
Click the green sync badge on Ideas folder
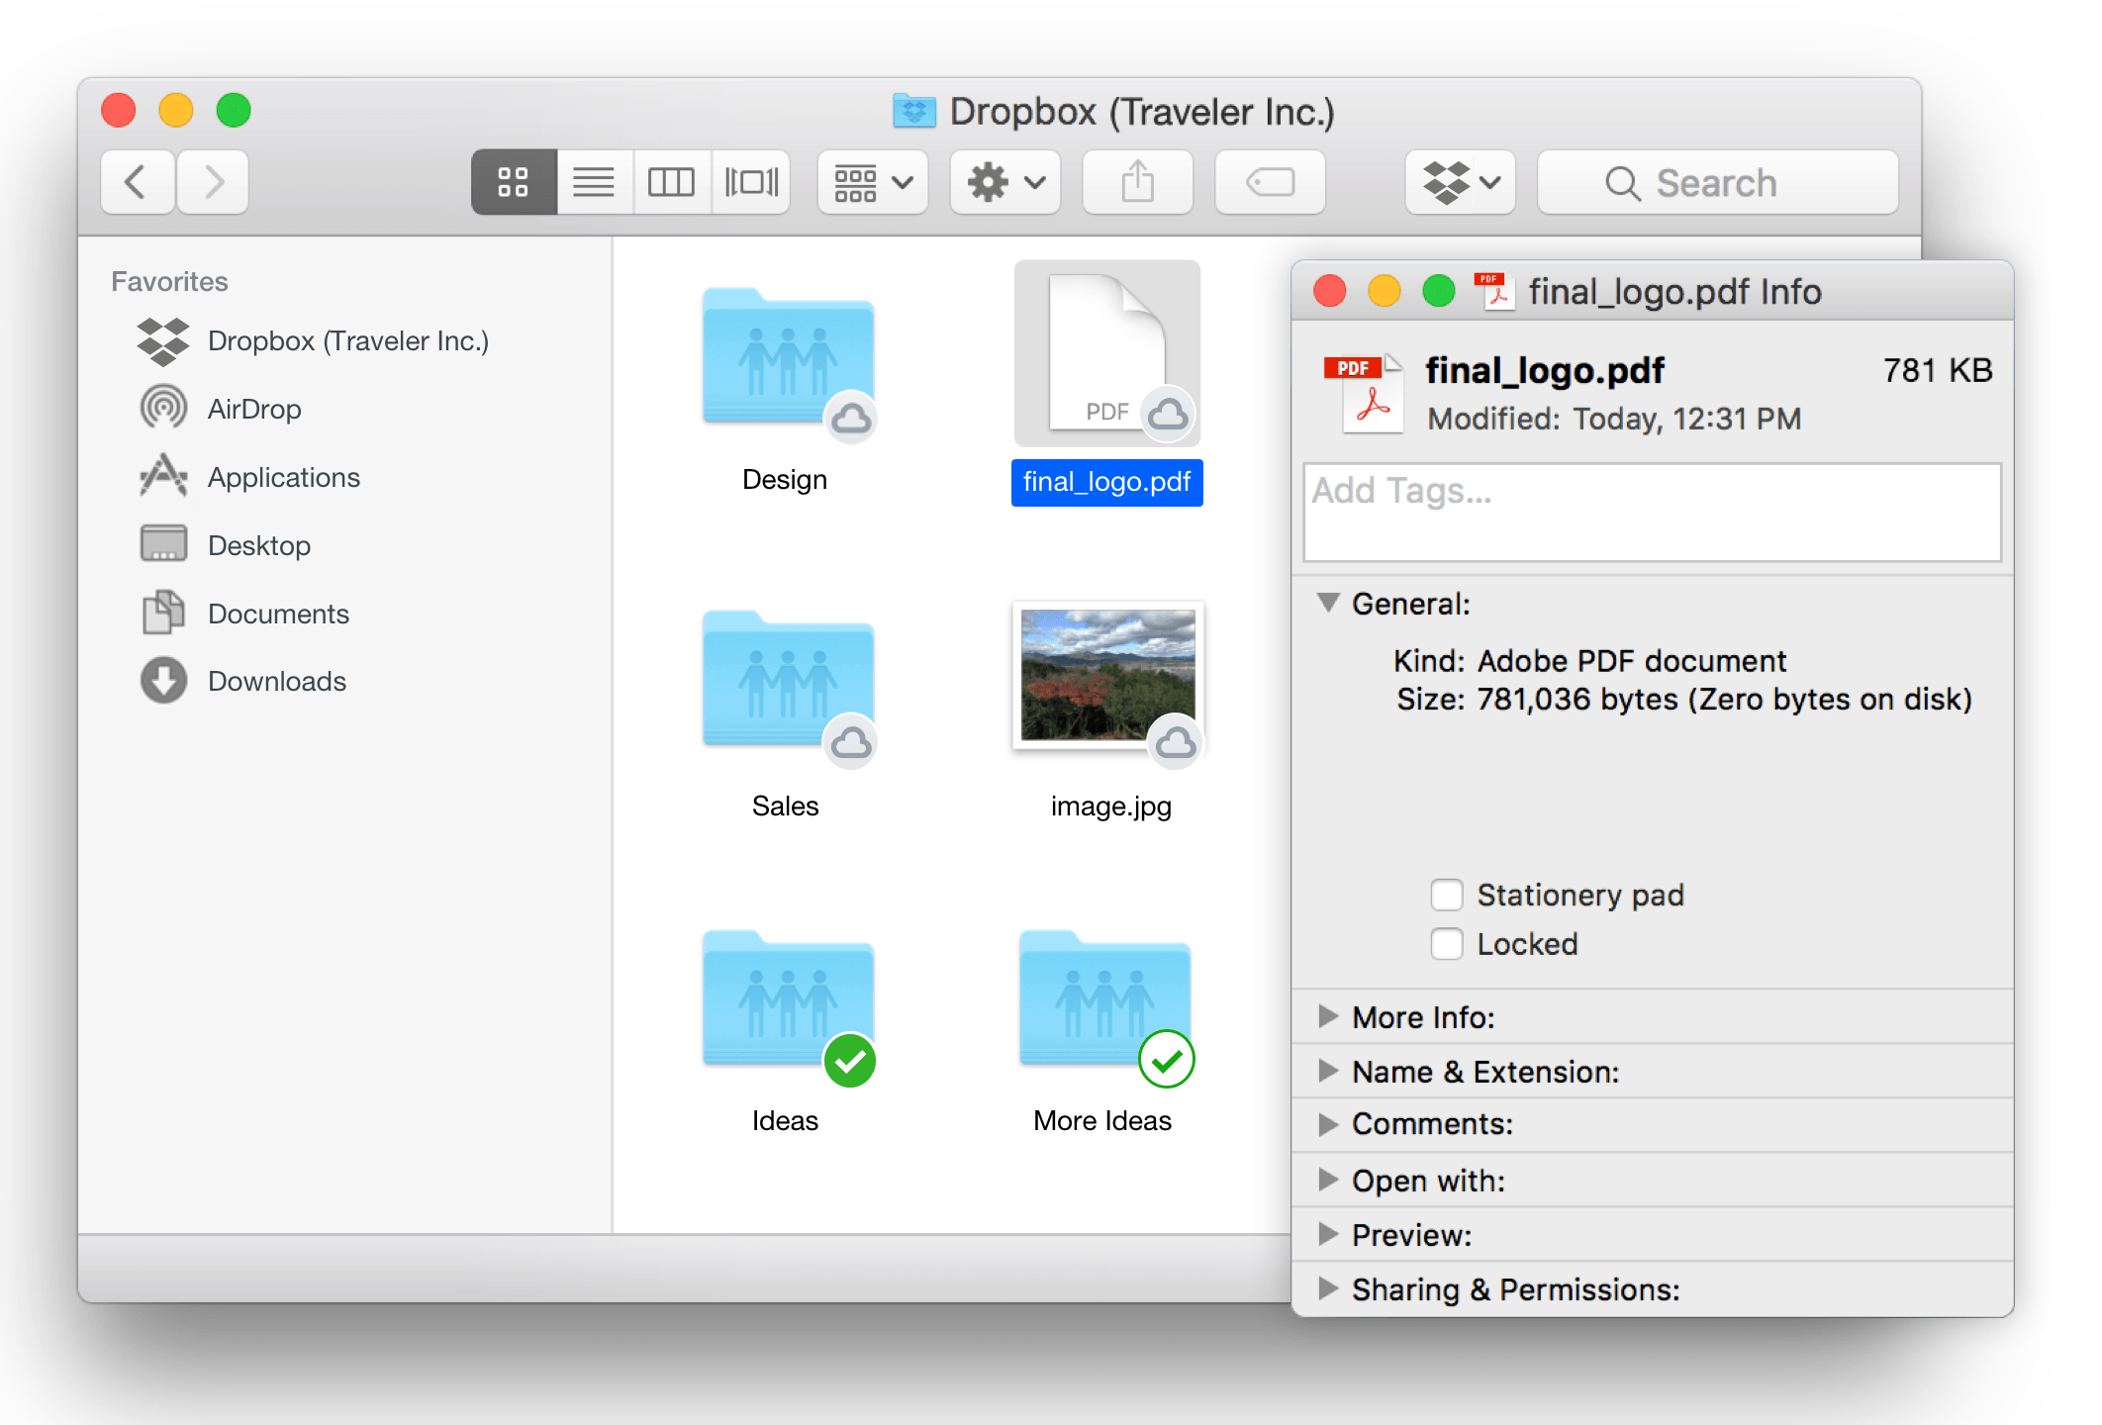coord(849,1061)
